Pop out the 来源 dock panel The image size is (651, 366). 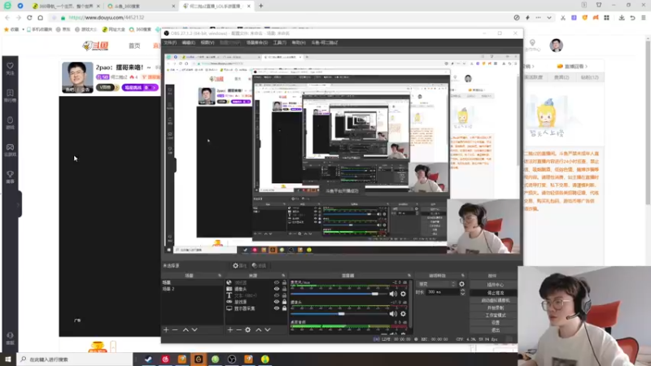coord(283,276)
